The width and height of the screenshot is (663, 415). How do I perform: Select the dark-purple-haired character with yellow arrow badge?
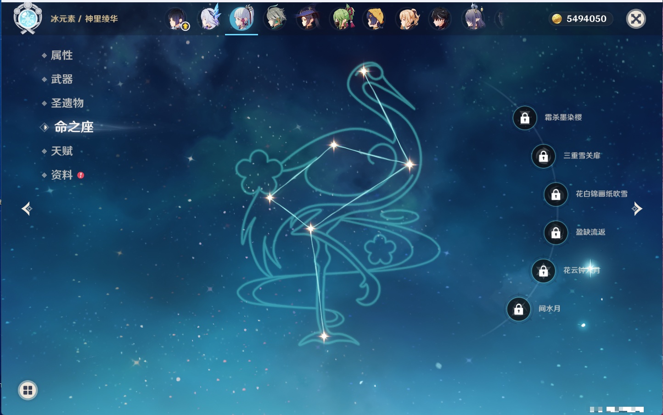pyautogui.click(x=176, y=19)
